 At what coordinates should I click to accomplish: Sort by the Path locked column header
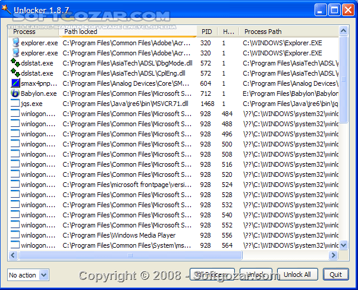point(128,32)
